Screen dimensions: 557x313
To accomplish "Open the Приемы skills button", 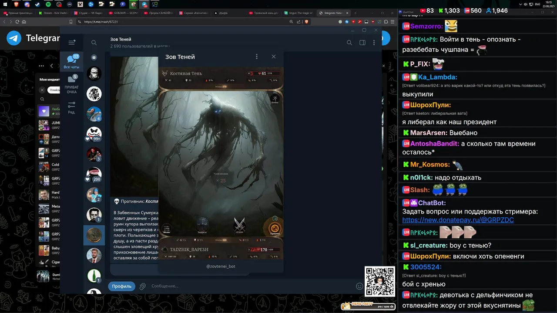I will coord(275,228).
